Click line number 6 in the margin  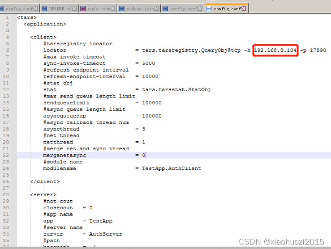pos(8,50)
